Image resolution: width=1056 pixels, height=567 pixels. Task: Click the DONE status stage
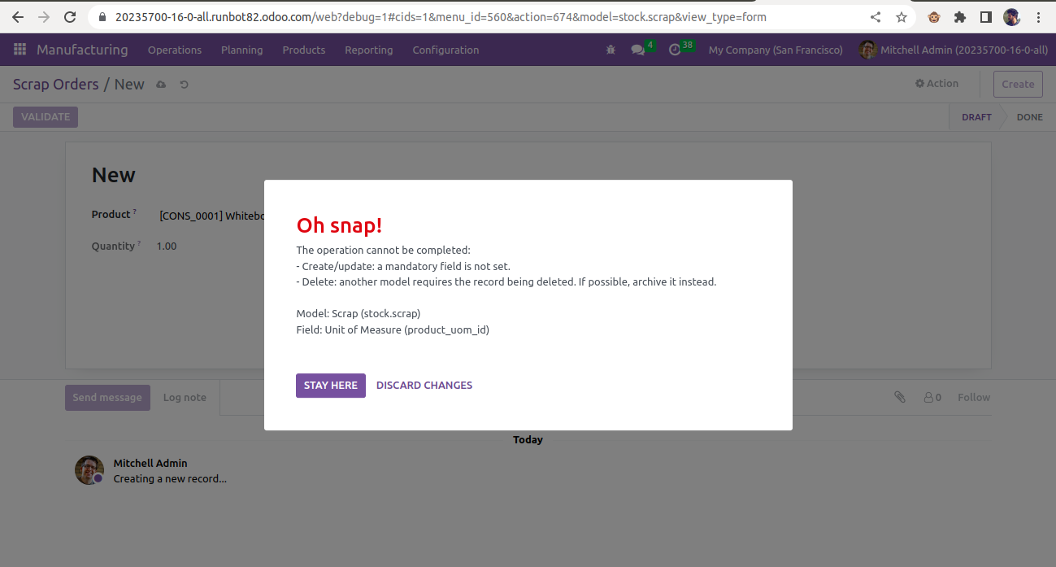point(1029,117)
